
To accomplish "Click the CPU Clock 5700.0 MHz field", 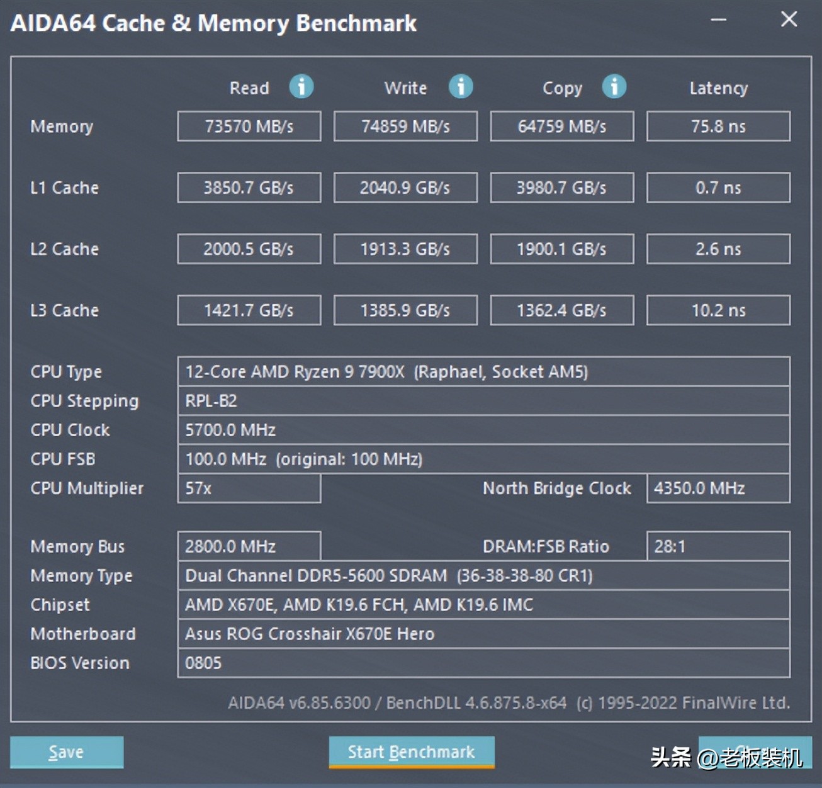I will pos(483,429).
